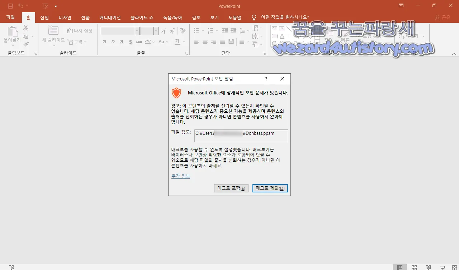Open the 파일 file tab
The height and width of the screenshot is (270, 459).
(x=10, y=17)
